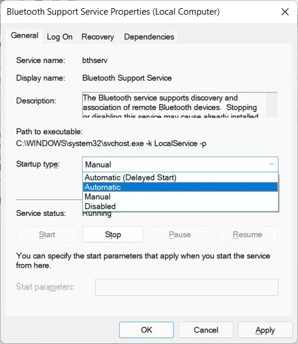The image size is (298, 344).
Task: Click the Start parameters label
Action: tap(45, 287)
